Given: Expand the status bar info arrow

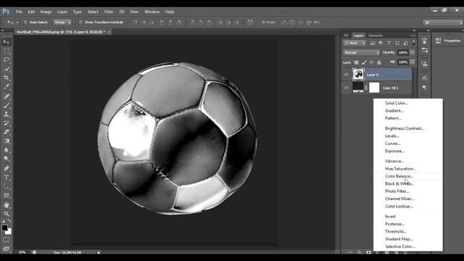Looking at the screenshot, I should pos(99,252).
